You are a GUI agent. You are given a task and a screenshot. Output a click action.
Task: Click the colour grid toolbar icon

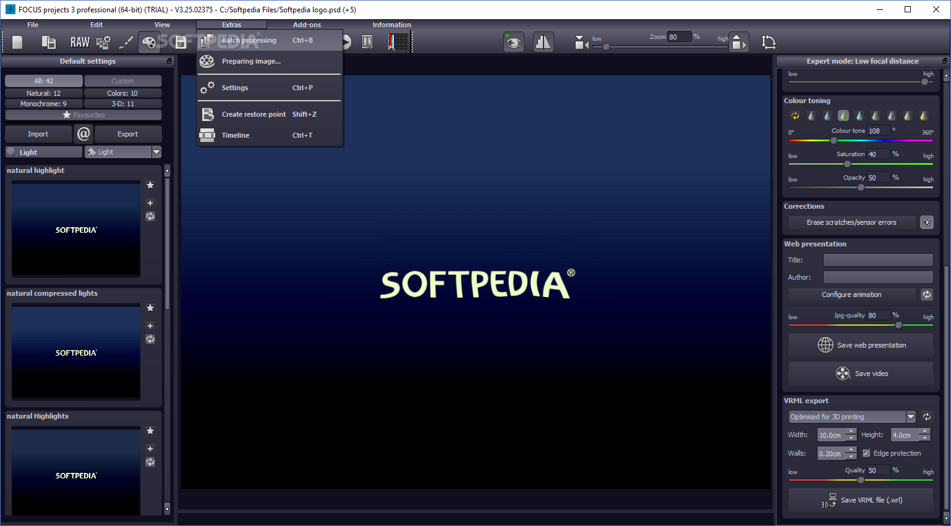398,42
